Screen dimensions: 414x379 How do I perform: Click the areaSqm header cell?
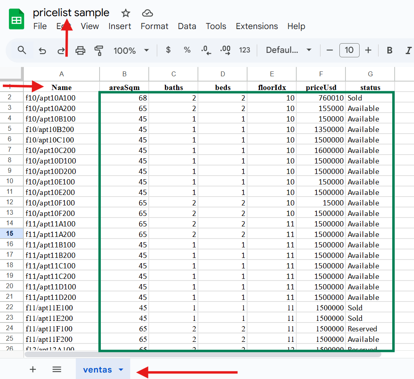(124, 87)
